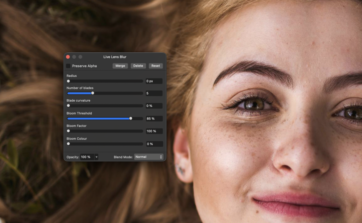The height and width of the screenshot is (223, 362).
Task: Expand the Opacity dropdown arrow
Action: [x=96, y=157]
